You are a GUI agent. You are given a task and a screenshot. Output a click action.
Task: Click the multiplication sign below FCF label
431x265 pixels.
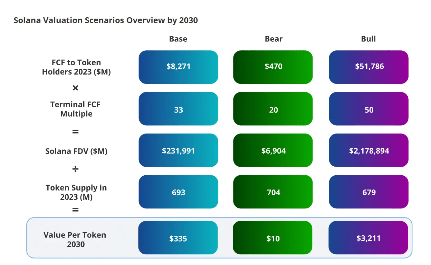pyautogui.click(x=75, y=88)
